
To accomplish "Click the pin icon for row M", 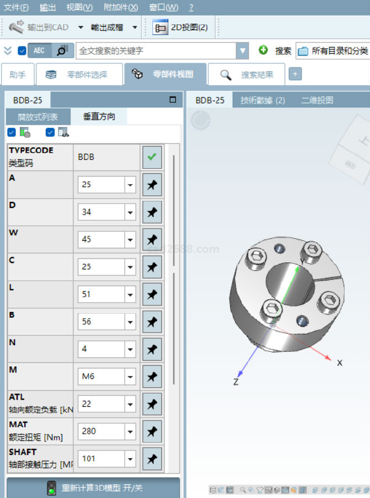I will click(152, 377).
